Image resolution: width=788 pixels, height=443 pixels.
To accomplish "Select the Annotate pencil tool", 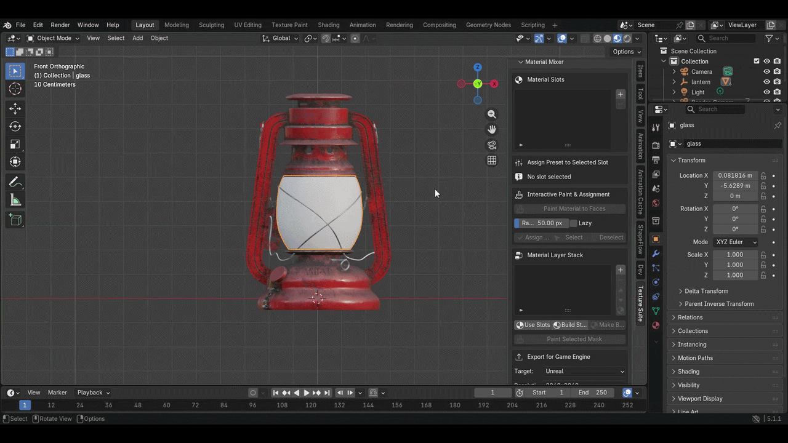I will 15,182.
